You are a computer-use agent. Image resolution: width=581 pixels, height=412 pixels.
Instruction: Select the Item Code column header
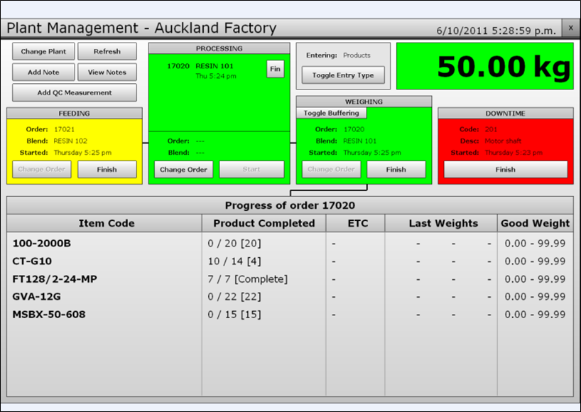click(106, 223)
